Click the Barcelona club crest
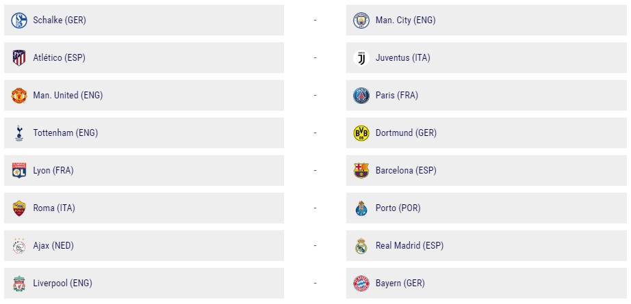Image resolution: width=631 pixels, height=304 pixels. pos(361,171)
